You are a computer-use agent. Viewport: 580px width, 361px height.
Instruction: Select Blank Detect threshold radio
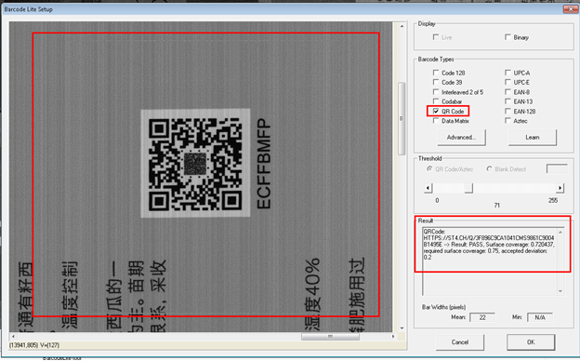[x=489, y=168]
